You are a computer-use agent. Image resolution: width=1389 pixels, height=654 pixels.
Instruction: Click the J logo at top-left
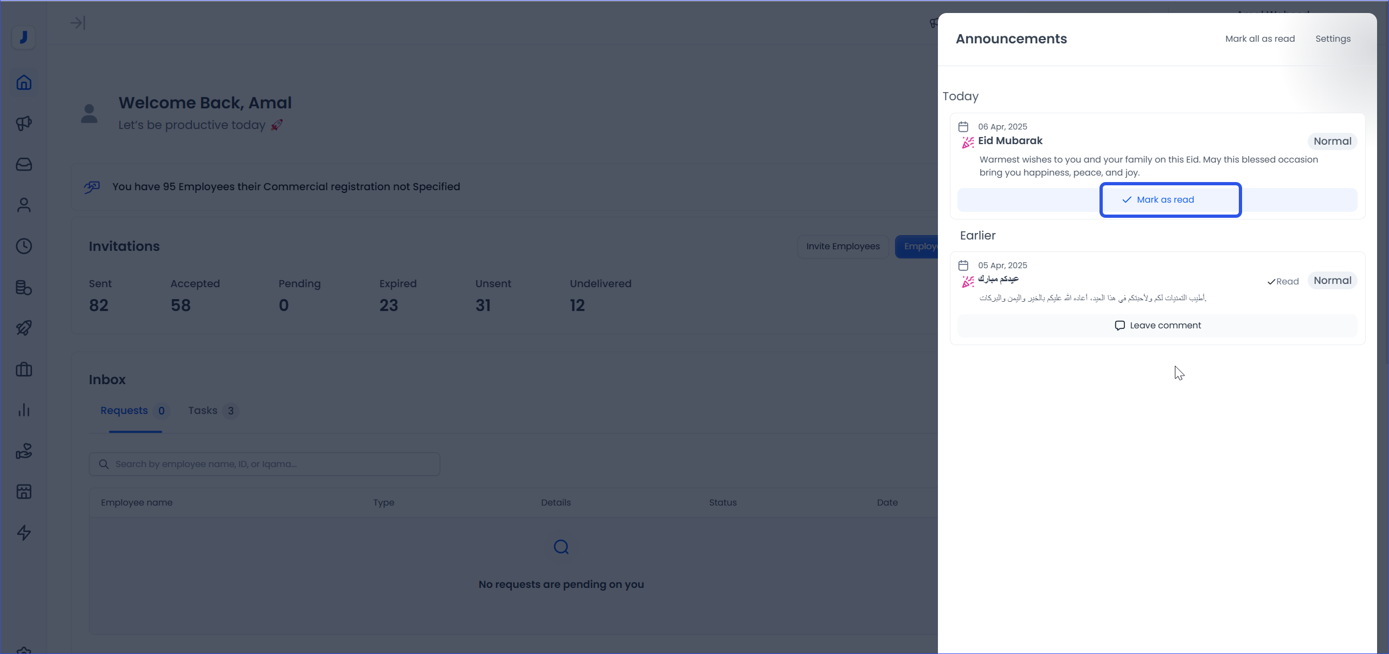point(24,37)
